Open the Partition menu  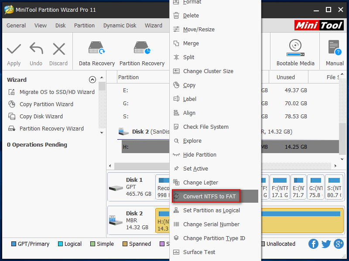84,26
